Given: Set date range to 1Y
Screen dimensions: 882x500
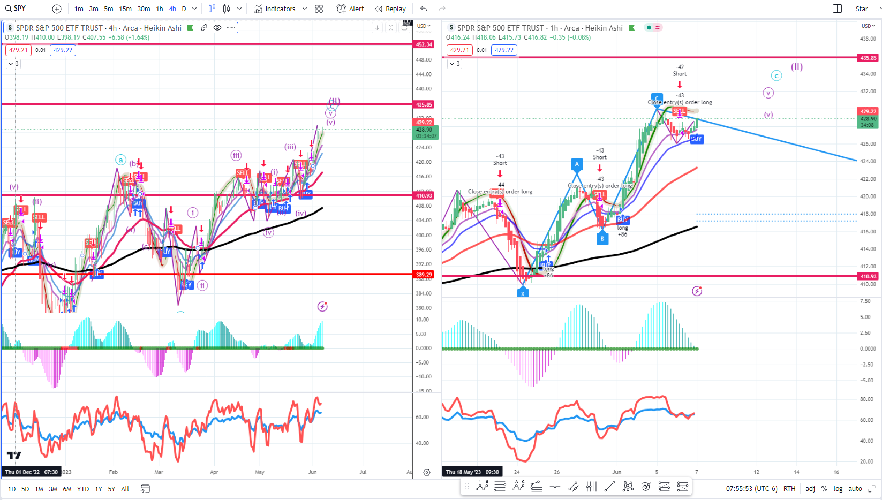Looking at the screenshot, I should click(x=99, y=489).
